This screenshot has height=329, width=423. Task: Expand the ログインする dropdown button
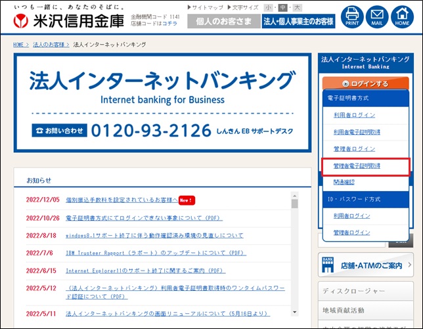coord(365,83)
